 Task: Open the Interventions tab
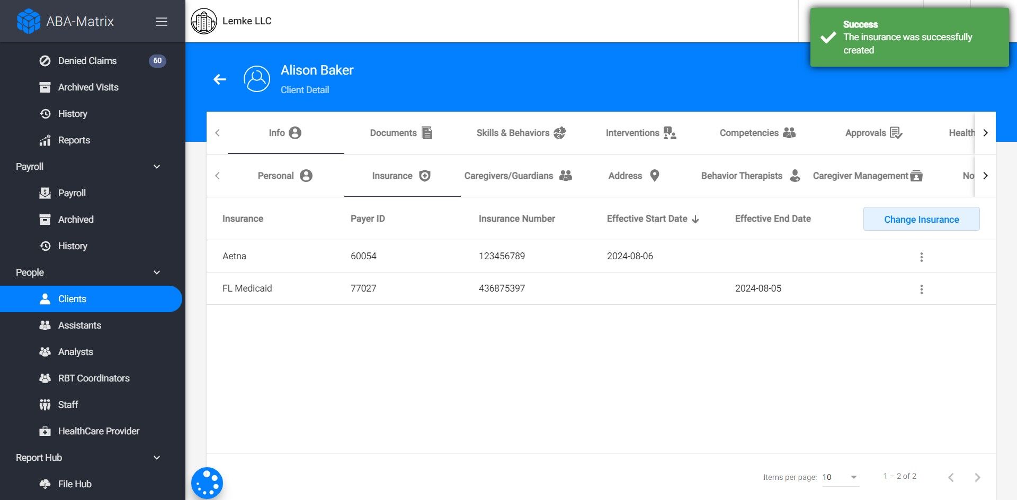[641, 133]
